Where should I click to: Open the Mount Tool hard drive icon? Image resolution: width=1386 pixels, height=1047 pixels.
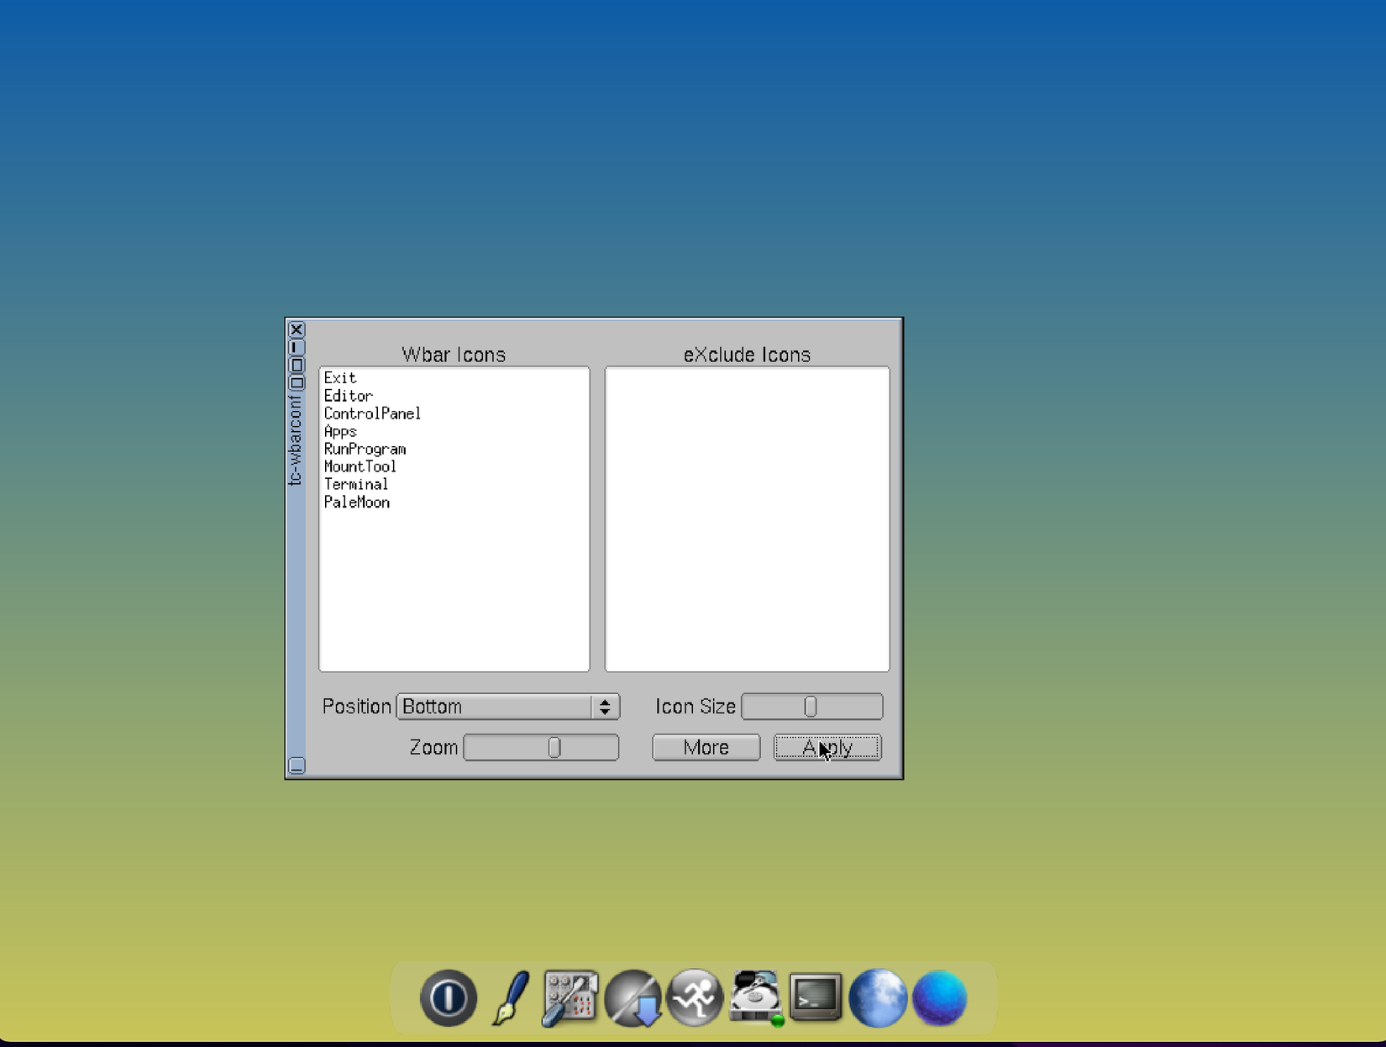coord(756,997)
